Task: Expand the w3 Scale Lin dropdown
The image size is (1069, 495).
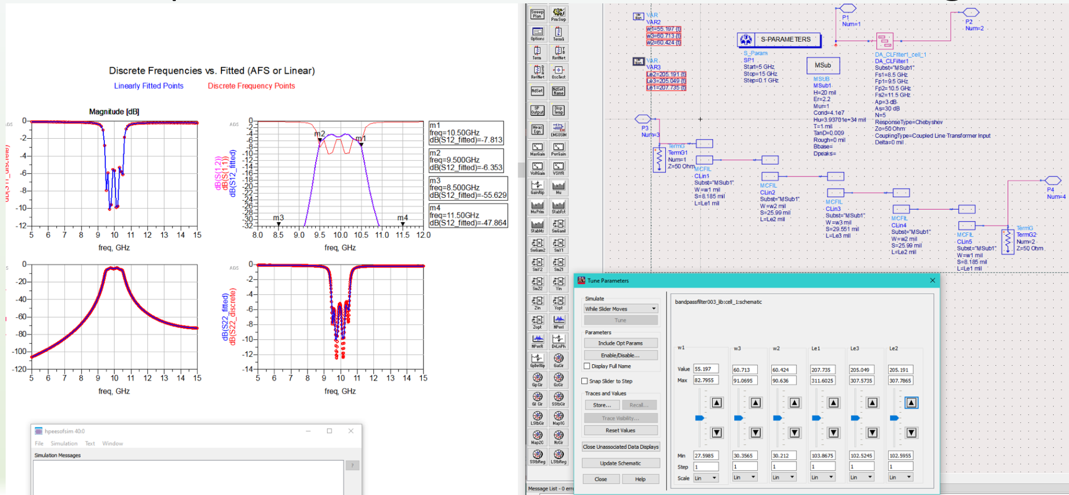Action: point(745,478)
